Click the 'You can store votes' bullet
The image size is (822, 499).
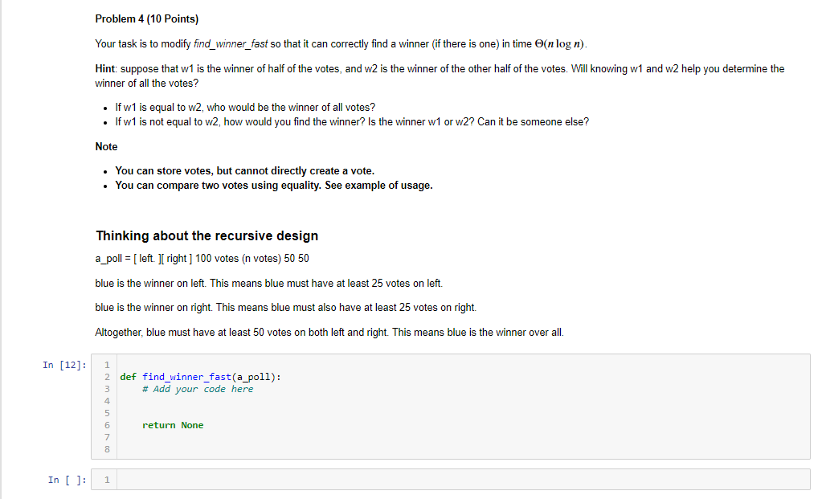[x=244, y=170]
